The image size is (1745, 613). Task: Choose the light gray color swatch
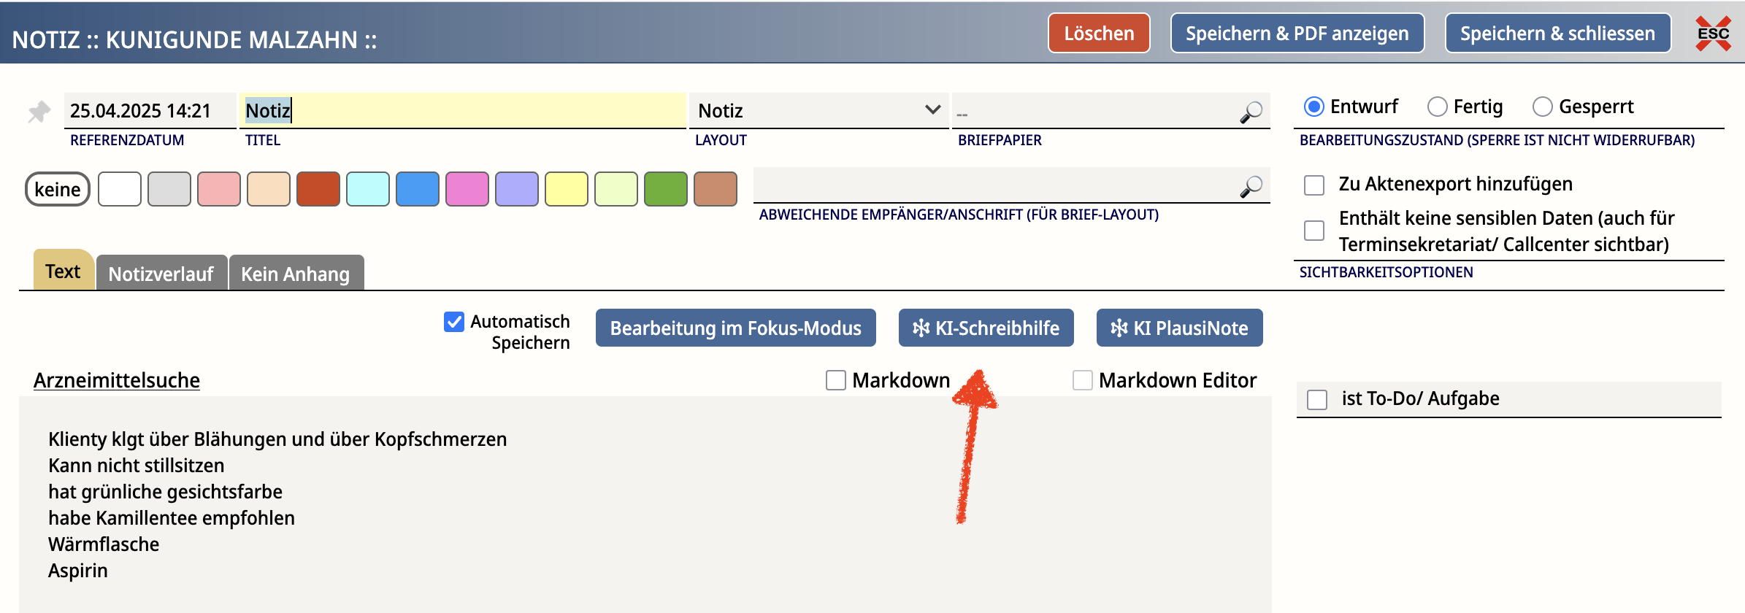[x=169, y=189]
